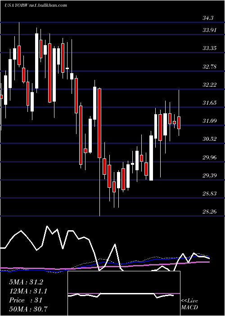
Task: Select the 32.22 price label
Action: 209,85
